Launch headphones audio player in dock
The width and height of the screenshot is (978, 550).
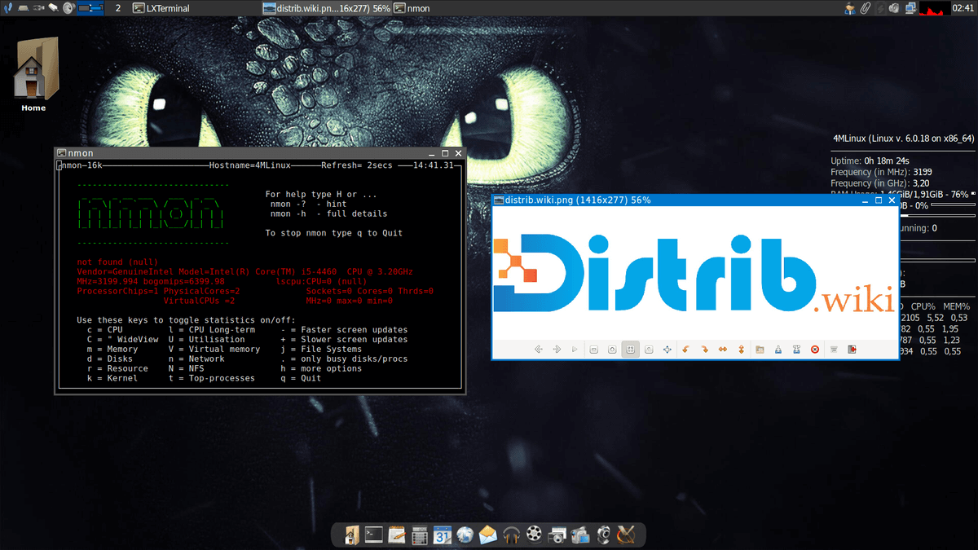[x=511, y=535]
